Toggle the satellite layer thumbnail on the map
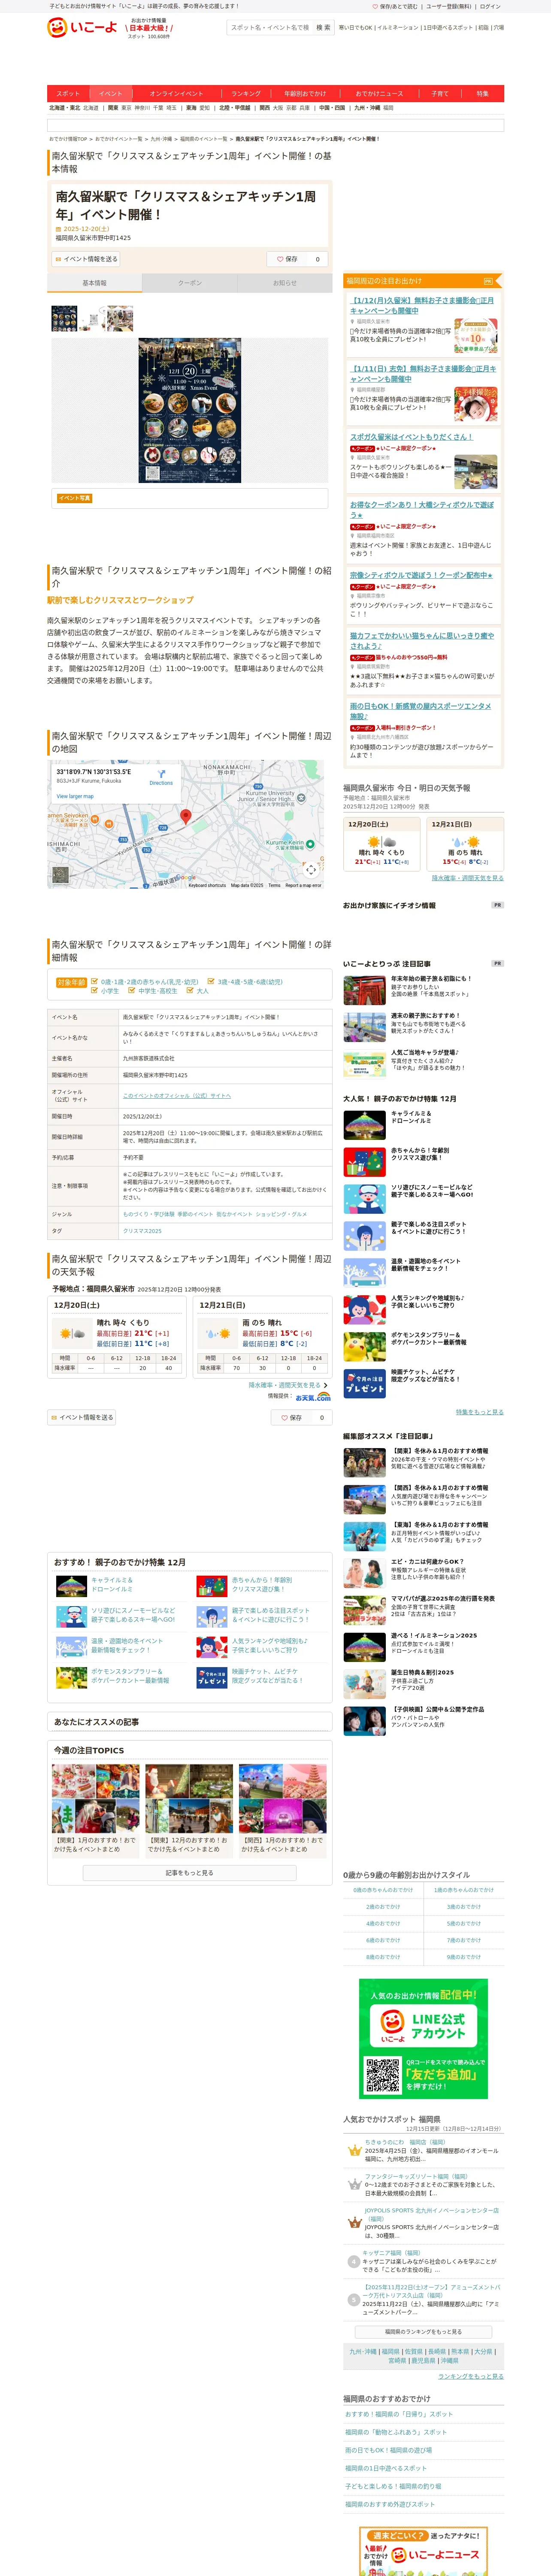This screenshot has width=551, height=2576. [x=61, y=874]
